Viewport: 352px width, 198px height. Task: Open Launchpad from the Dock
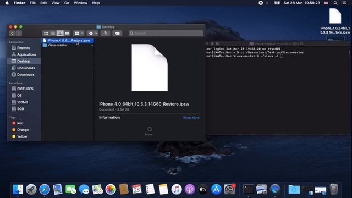click(x=31, y=189)
